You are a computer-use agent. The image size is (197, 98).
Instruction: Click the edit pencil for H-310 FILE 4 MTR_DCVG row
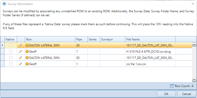[x=20, y=52]
